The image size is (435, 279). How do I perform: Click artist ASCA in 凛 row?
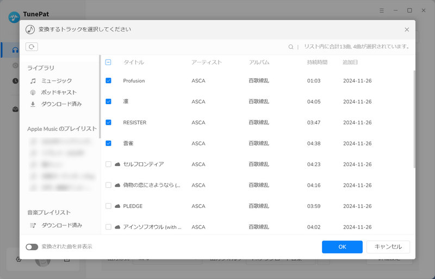click(x=198, y=102)
